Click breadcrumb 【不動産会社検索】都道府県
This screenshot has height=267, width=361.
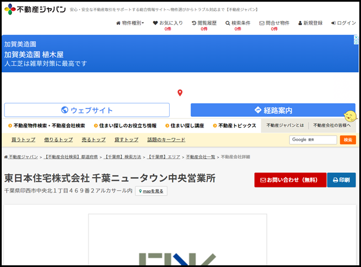(71, 157)
